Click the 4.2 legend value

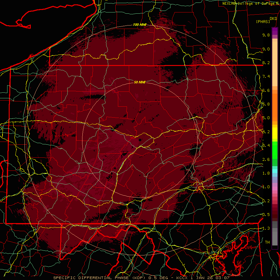tap(266, 132)
